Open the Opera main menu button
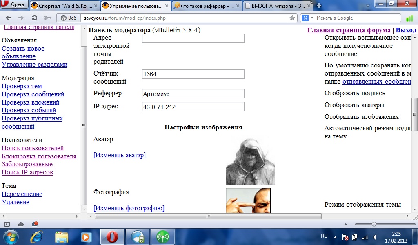The image size is (418, 245). point(14,4)
